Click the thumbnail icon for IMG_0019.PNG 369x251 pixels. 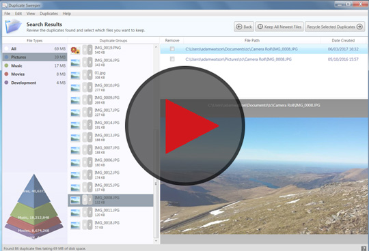(x=75, y=50)
